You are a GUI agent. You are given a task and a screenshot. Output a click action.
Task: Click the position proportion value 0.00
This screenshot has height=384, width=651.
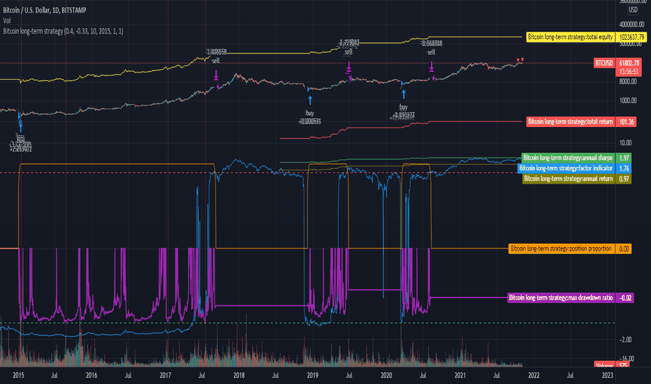[x=624, y=249]
